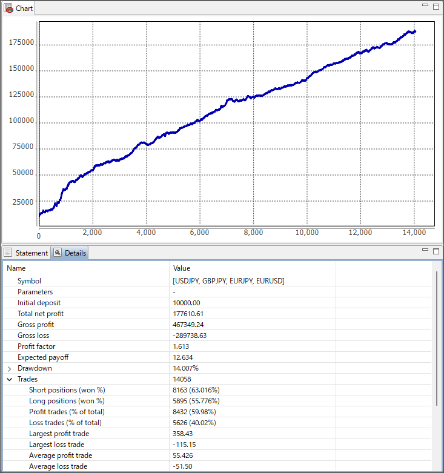Click the value 5626 (40.02%)
Screen dimensions: 444x473
pyautogui.click(x=194, y=423)
